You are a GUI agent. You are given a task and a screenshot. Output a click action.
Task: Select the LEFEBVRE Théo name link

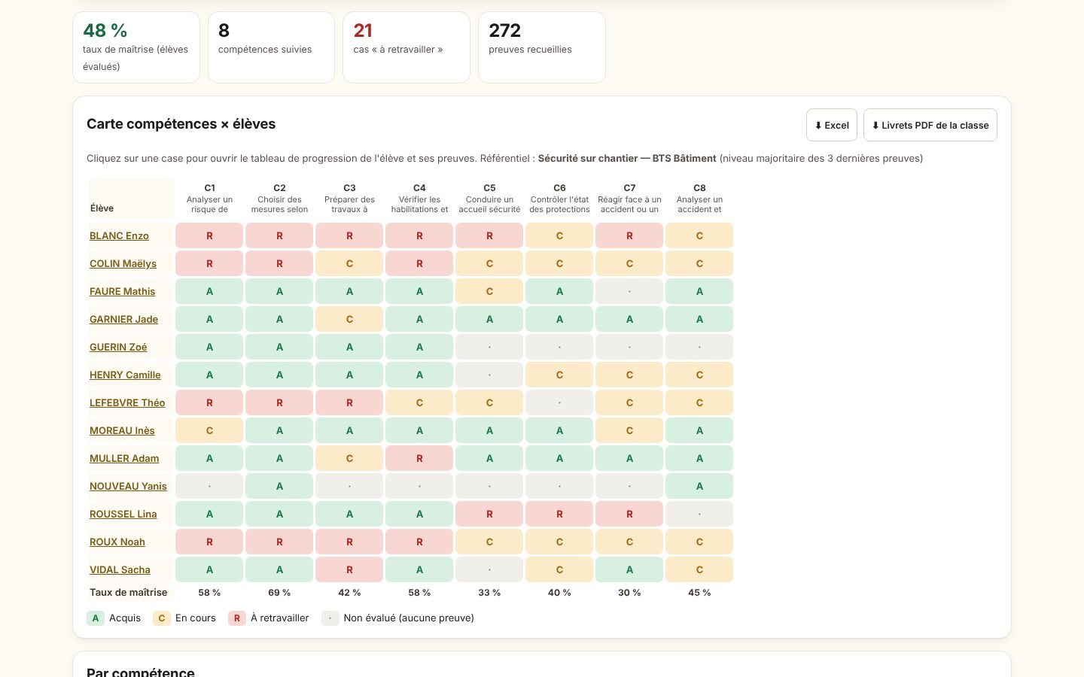coord(127,402)
